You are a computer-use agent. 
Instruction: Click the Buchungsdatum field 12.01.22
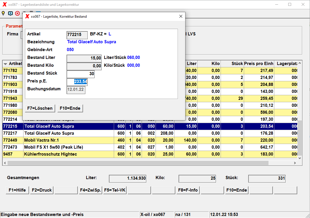(76, 89)
